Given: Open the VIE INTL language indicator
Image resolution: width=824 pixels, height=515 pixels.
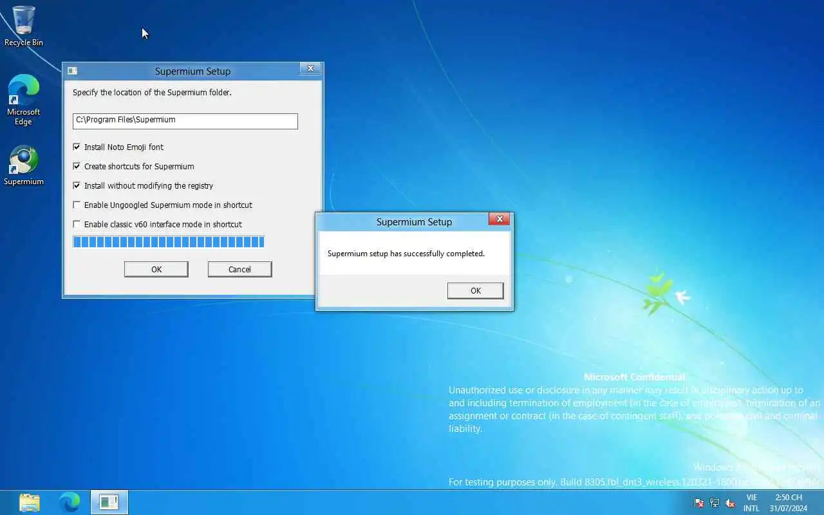Looking at the screenshot, I should coord(751,503).
